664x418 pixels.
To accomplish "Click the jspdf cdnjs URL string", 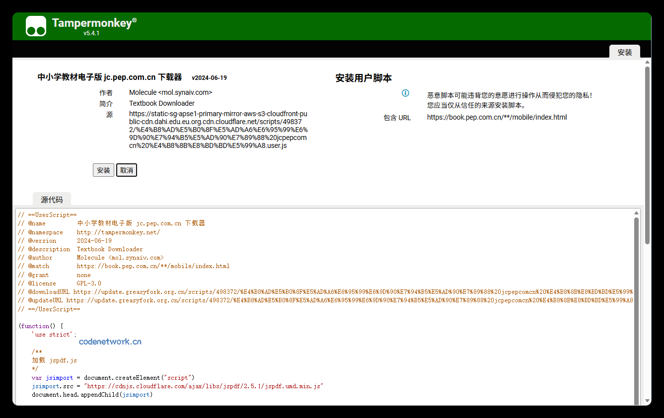I will click(x=204, y=386).
